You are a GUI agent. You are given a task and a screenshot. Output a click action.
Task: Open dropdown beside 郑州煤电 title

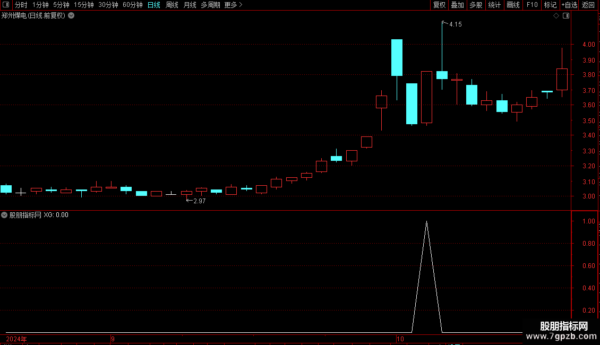[71, 16]
